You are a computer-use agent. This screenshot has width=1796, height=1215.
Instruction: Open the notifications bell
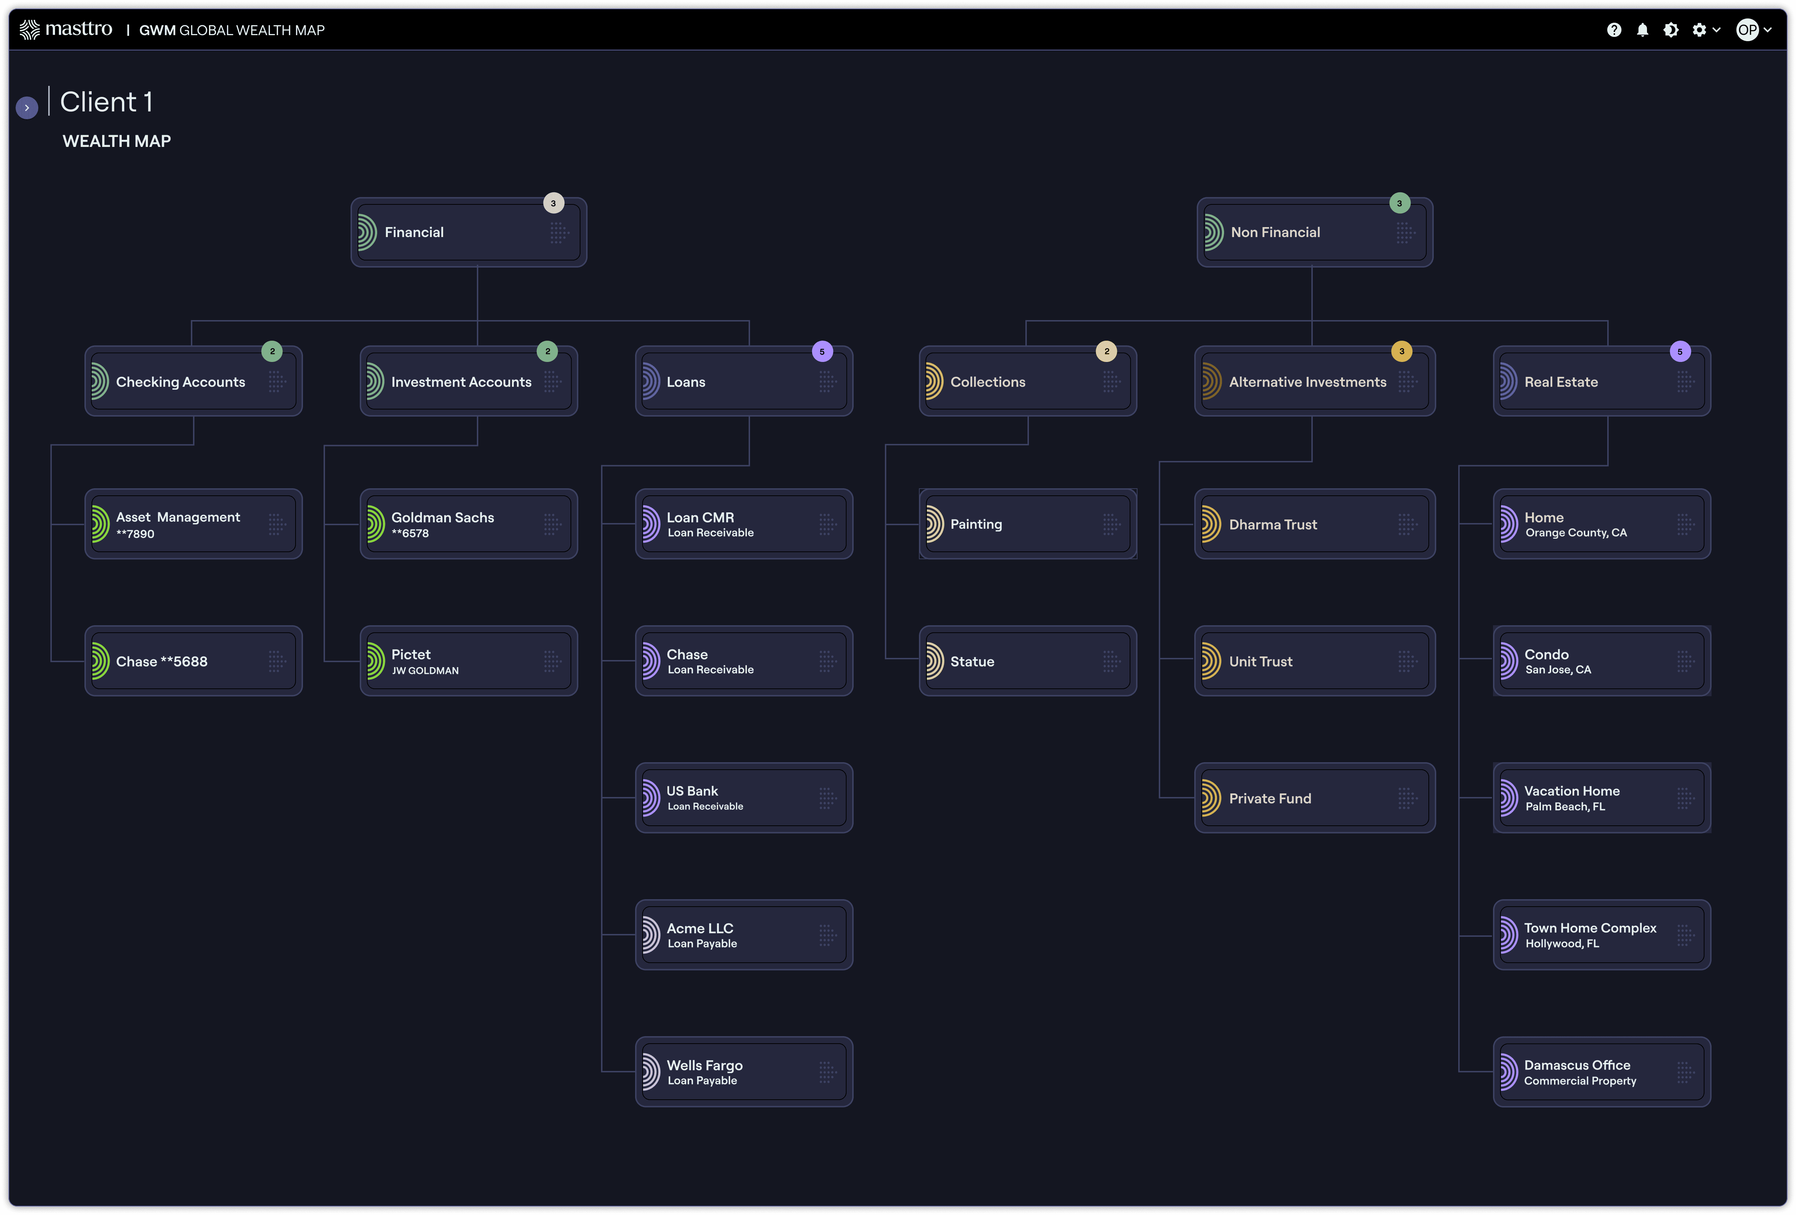coord(1642,30)
